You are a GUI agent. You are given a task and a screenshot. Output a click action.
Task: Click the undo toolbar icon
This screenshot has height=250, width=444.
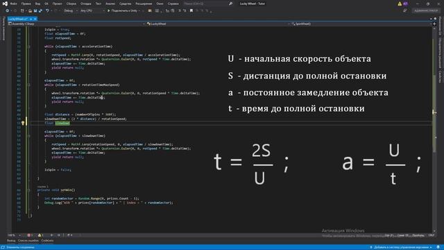(x=47, y=11)
